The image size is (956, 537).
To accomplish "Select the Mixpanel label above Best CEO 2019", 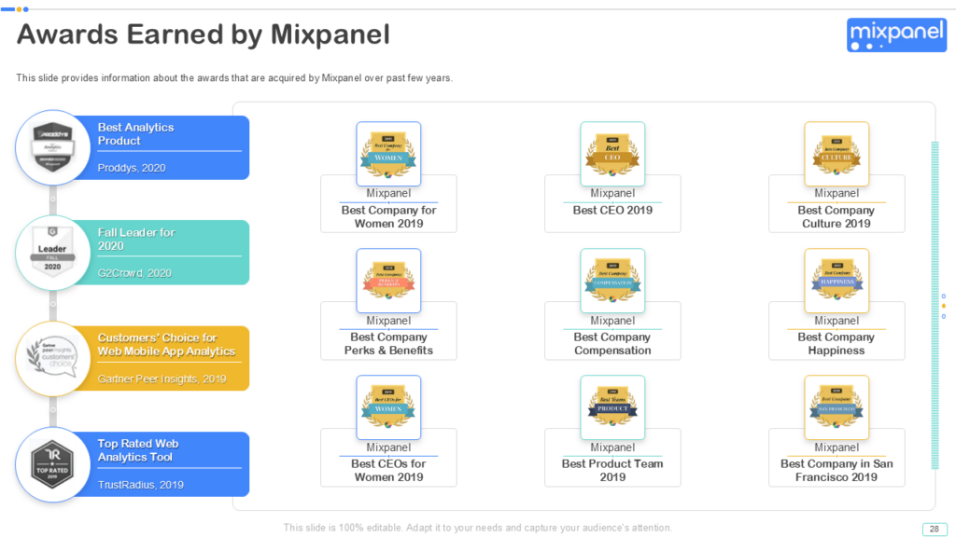I will (612, 193).
